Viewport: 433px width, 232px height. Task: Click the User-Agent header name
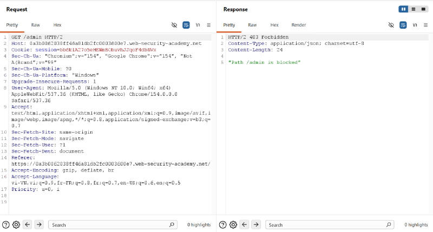click(28, 88)
